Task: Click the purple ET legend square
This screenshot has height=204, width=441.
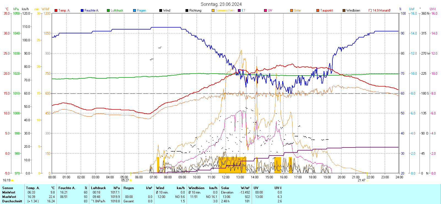Action: pos(239,10)
